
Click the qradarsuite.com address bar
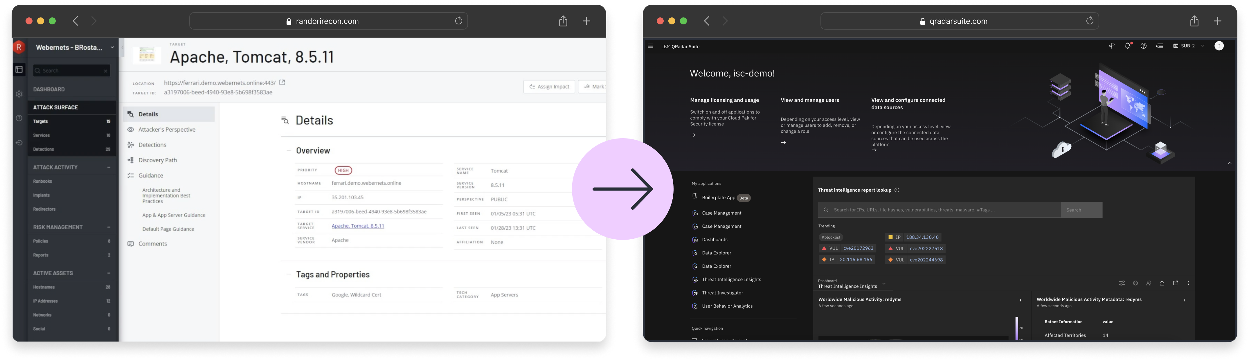point(959,21)
